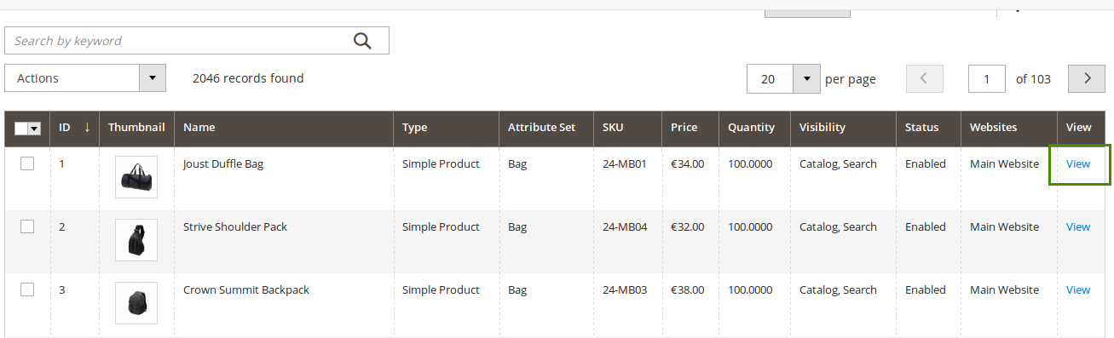Sort by the Quantity column header

(754, 128)
